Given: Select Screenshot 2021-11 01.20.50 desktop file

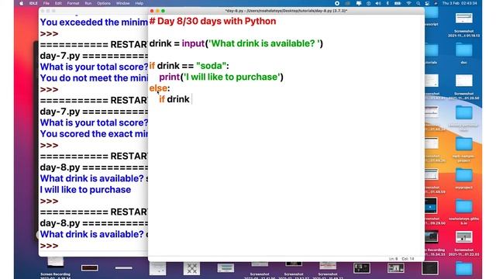Looking at the screenshot, I should pyautogui.click(x=463, y=87).
